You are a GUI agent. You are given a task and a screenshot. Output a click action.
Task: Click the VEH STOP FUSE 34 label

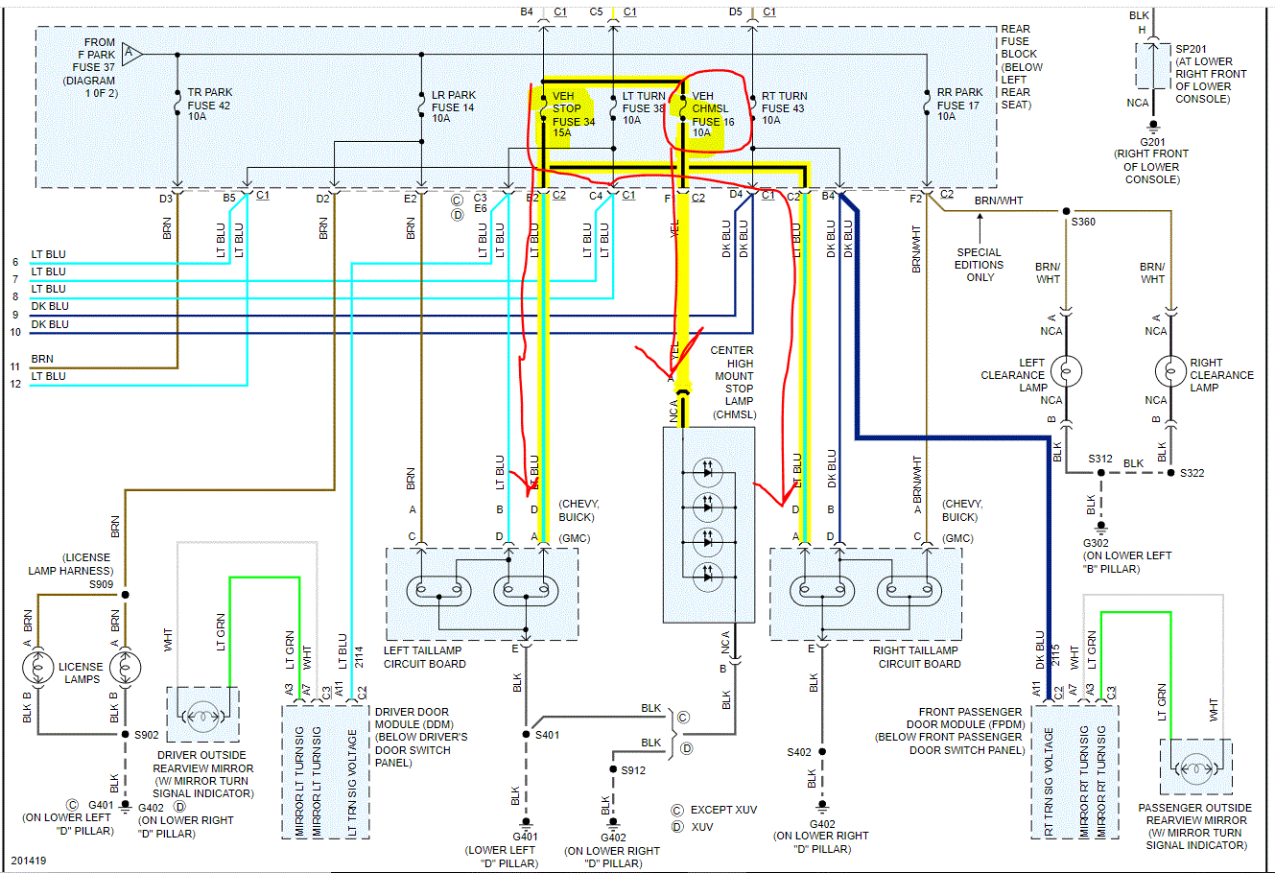tap(573, 114)
